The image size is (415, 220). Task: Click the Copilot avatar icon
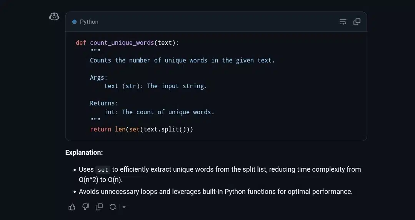(x=54, y=16)
